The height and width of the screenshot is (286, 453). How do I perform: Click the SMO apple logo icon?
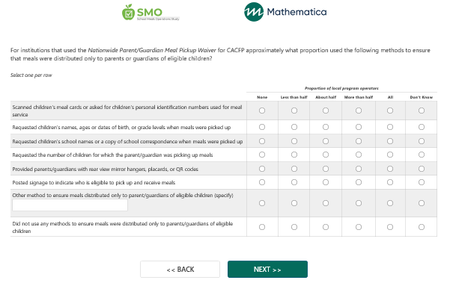pos(128,13)
